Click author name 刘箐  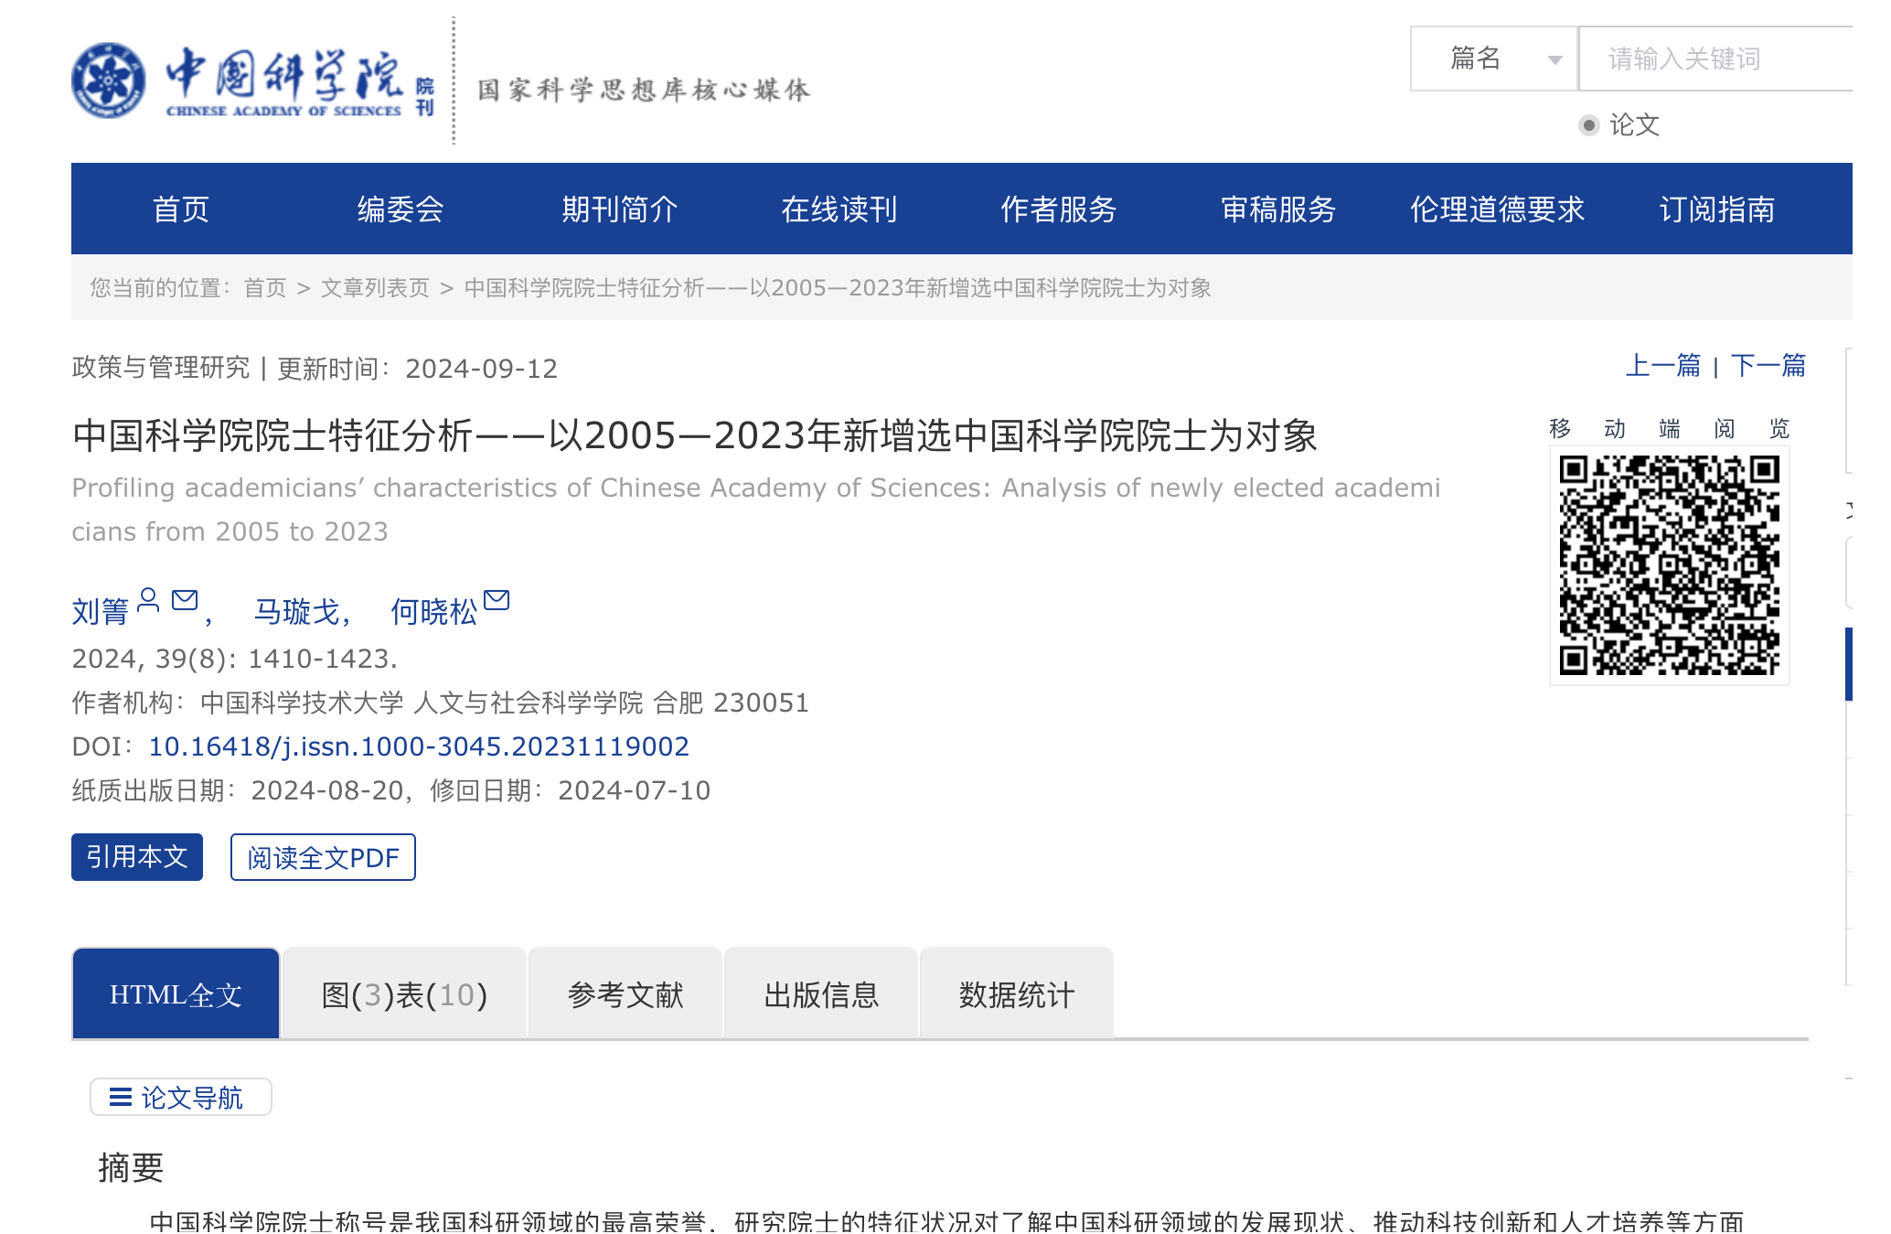101,611
